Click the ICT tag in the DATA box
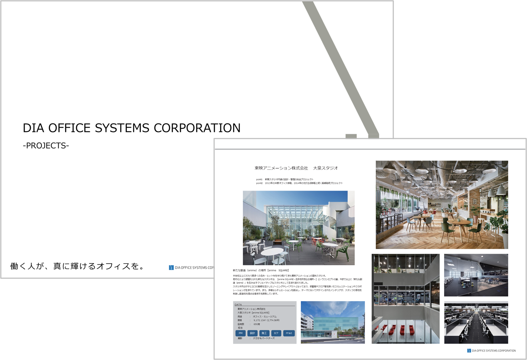 pyautogui.click(x=276, y=333)
